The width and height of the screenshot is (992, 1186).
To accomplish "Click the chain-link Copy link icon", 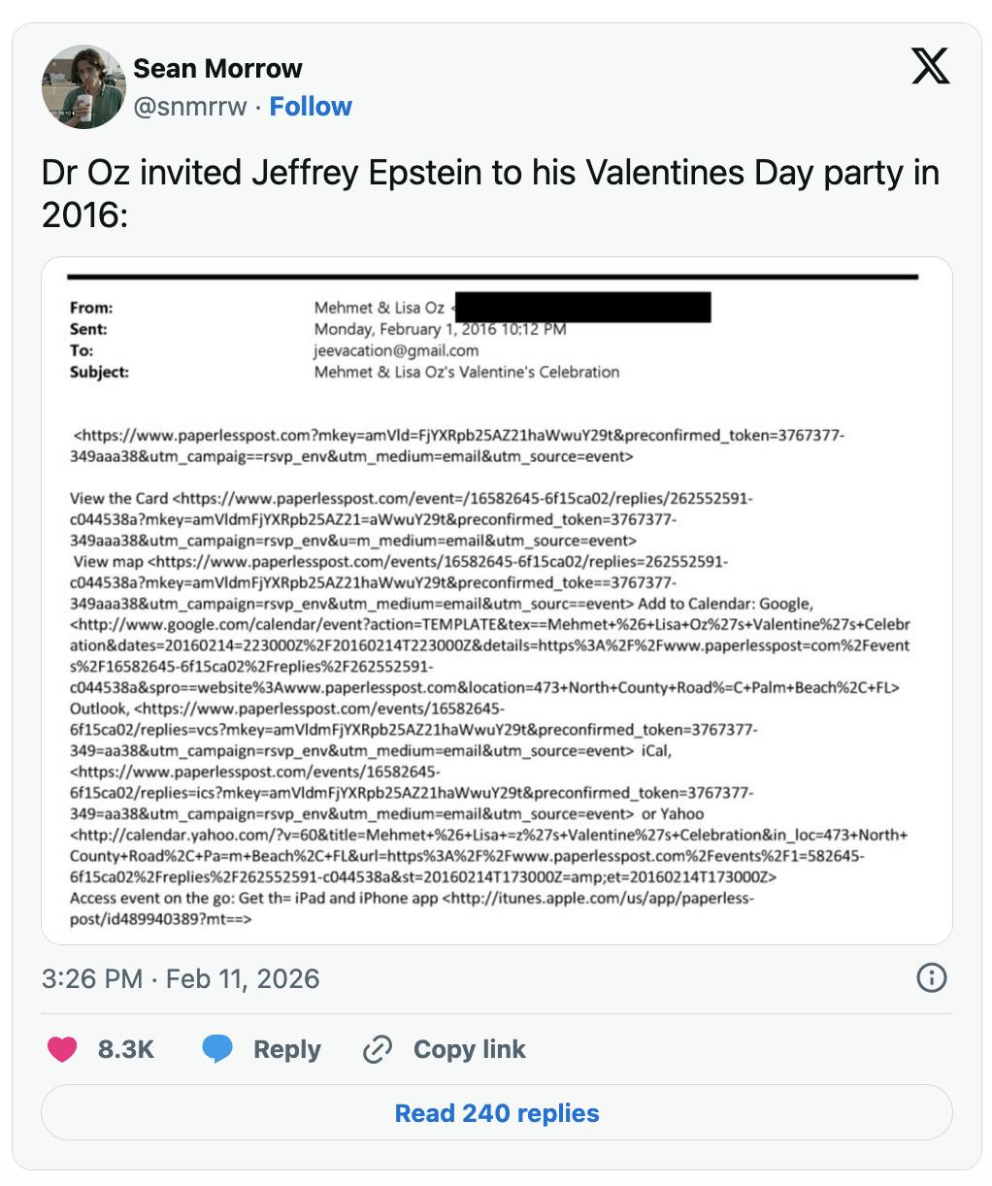I will tap(377, 1049).
